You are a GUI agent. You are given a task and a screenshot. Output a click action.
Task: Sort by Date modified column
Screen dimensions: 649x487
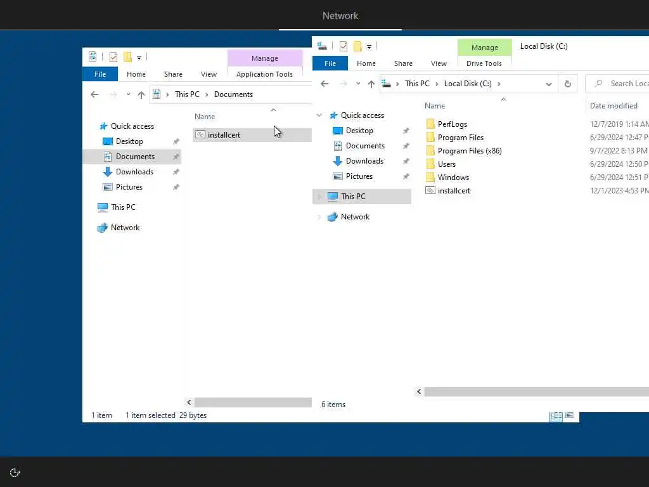tap(614, 106)
